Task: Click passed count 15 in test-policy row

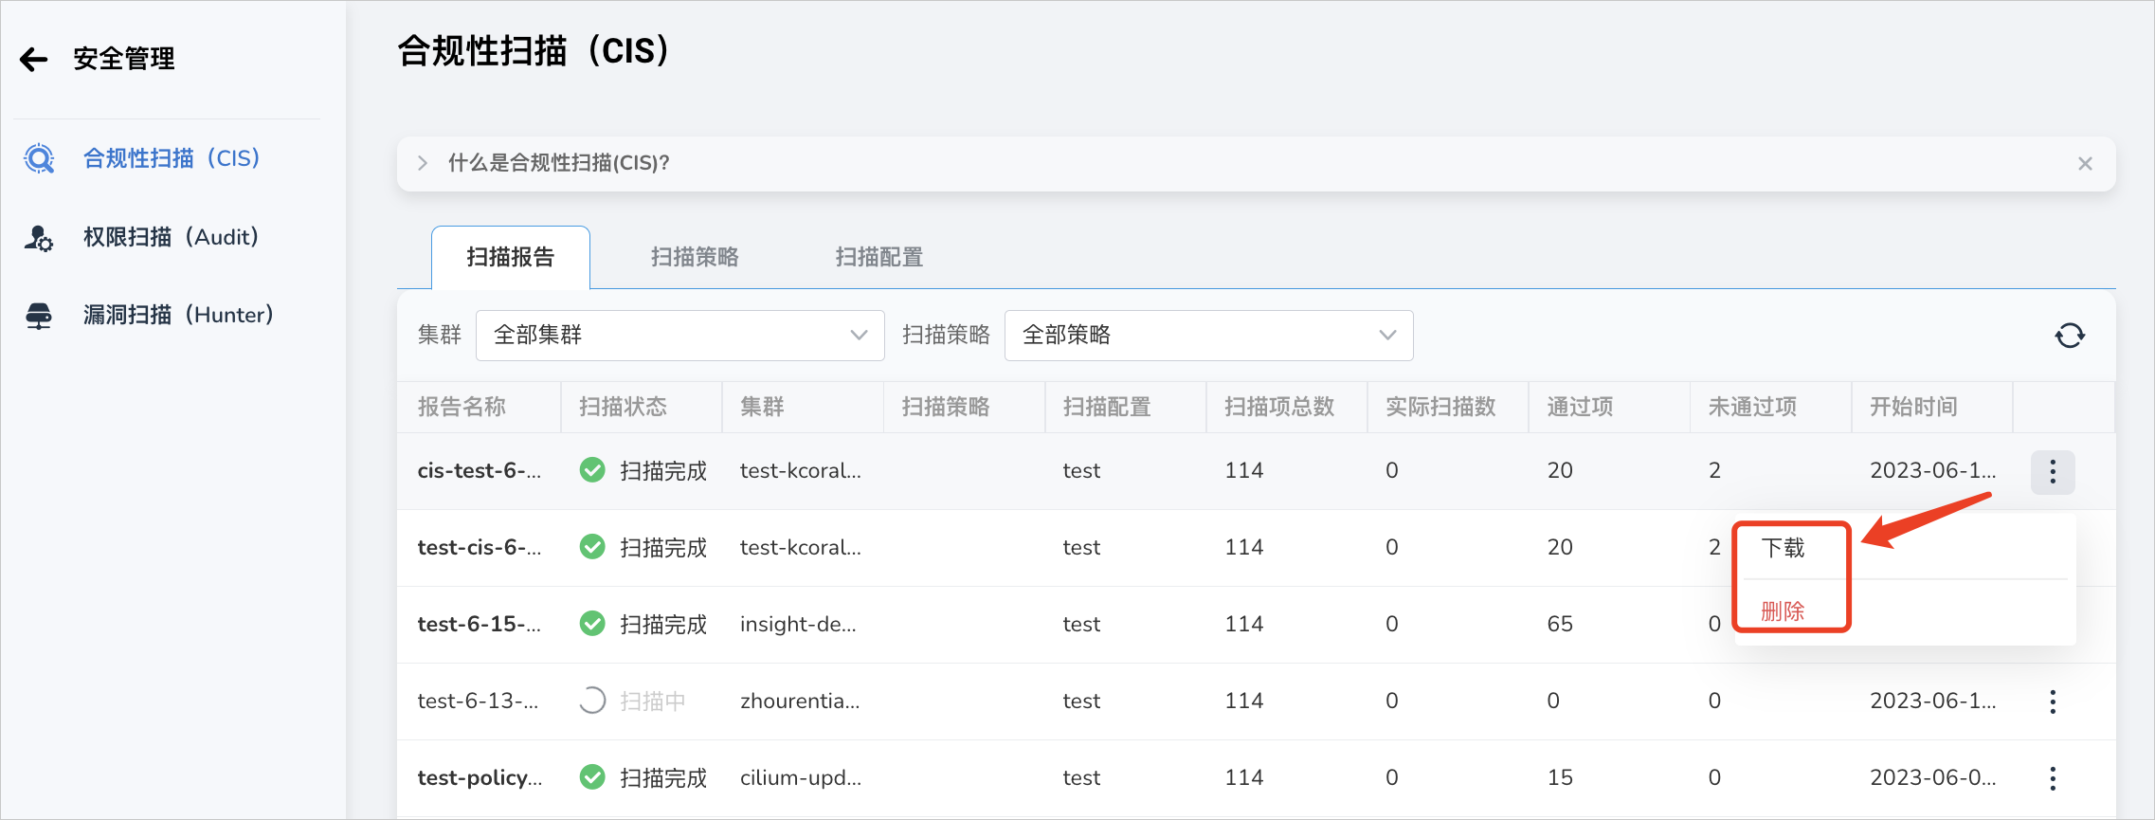Action: click(1560, 777)
